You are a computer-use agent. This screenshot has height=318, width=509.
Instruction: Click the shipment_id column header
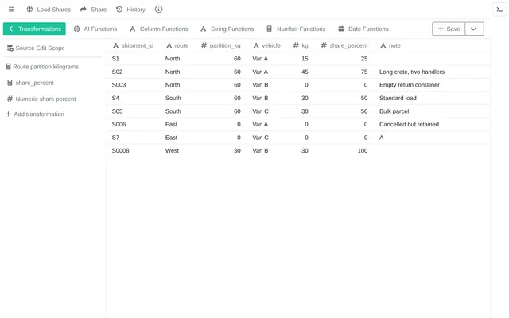click(133, 46)
